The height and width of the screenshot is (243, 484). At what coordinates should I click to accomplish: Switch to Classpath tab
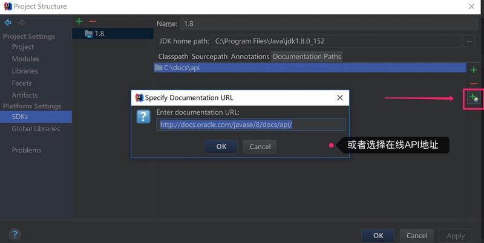click(173, 56)
